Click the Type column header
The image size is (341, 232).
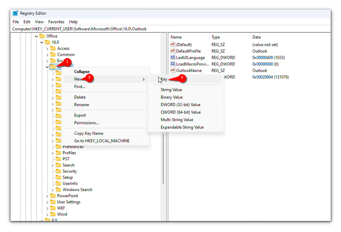(x=229, y=37)
